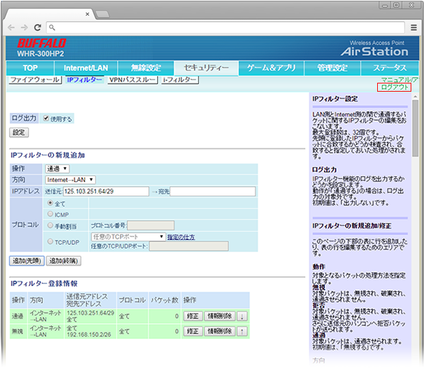Click the 宛先 IP address field
This screenshot has width=425, height=377.
(212, 192)
